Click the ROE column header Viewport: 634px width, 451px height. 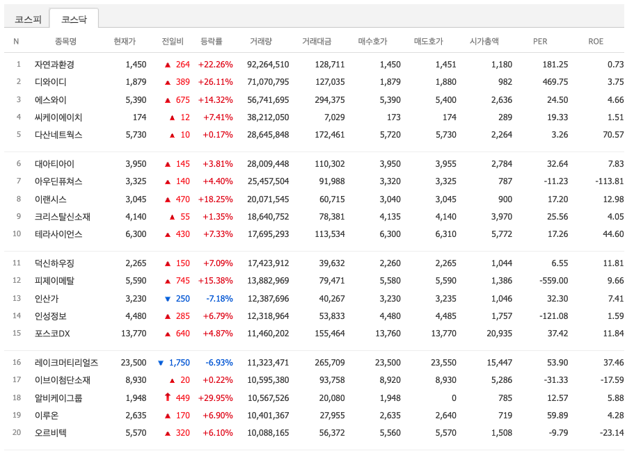point(596,41)
